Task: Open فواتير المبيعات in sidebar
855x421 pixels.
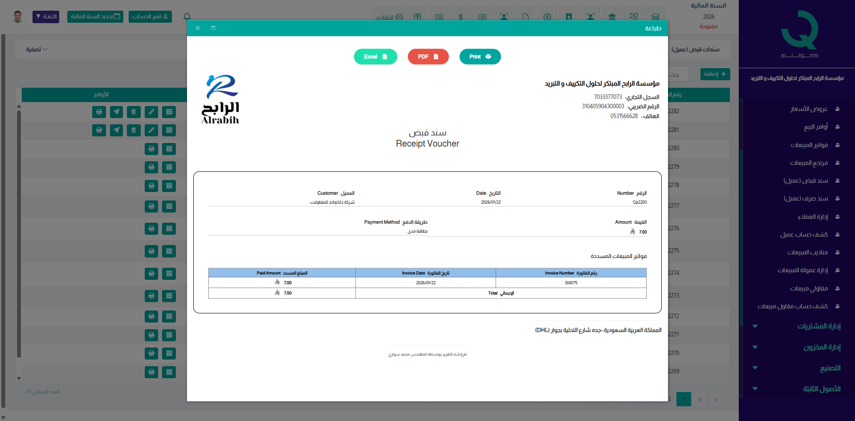Action: point(809,145)
